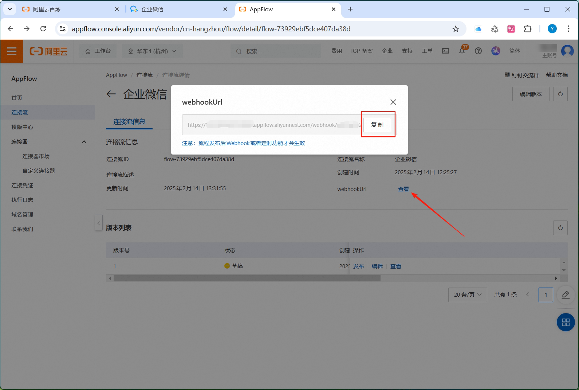Image resolution: width=579 pixels, height=390 pixels.
Task: Open notifications bell icon
Action: coord(462,51)
